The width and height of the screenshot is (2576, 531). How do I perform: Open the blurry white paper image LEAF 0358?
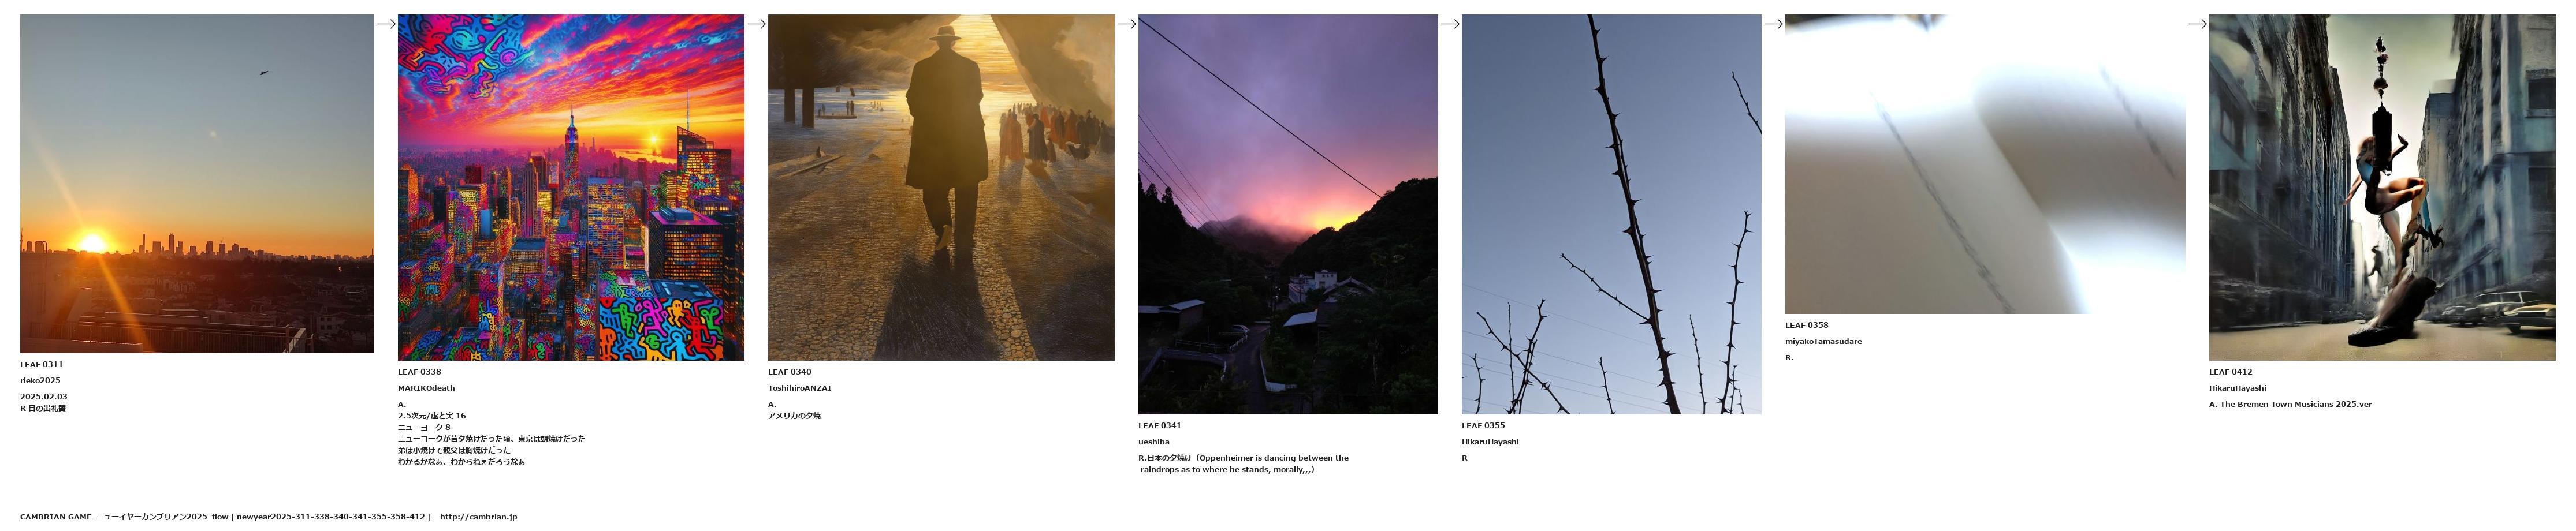[1985, 164]
